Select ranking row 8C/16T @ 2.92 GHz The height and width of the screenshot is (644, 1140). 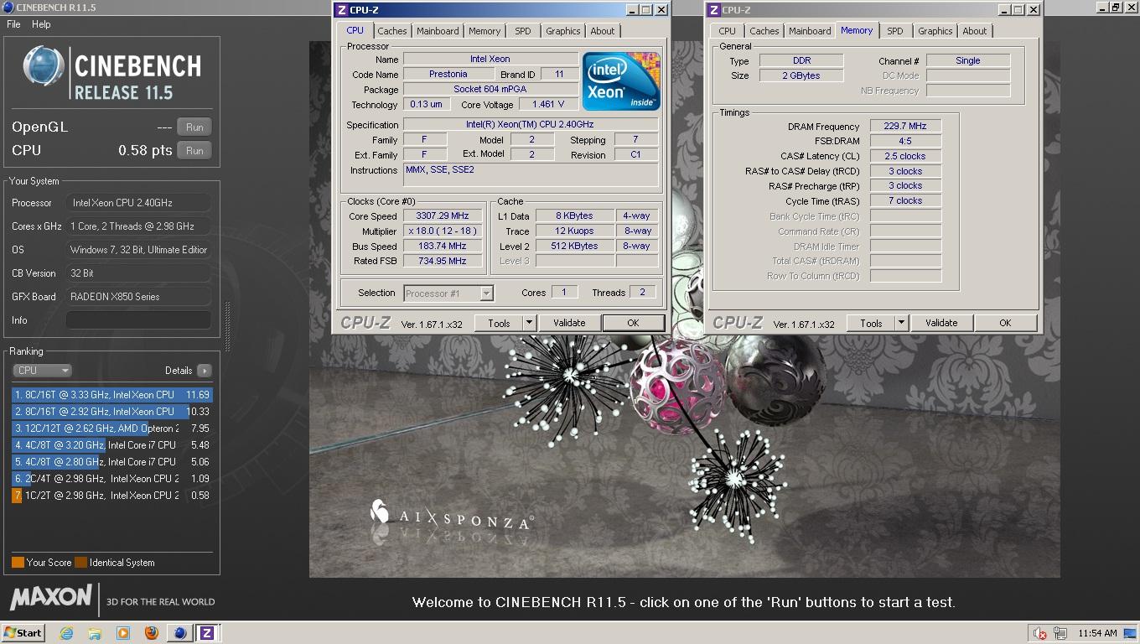click(112, 412)
